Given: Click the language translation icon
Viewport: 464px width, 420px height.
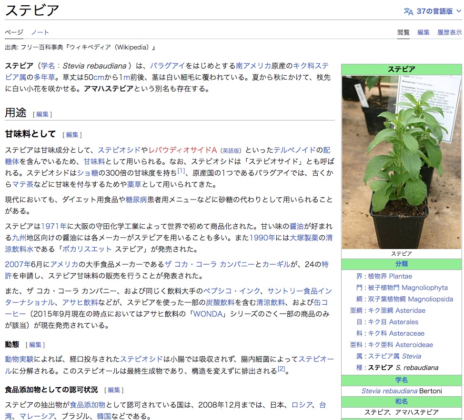Looking at the screenshot, I should click(408, 11).
